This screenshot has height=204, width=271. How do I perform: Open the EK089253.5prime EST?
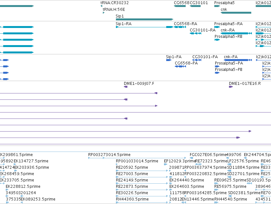[22, 202]
